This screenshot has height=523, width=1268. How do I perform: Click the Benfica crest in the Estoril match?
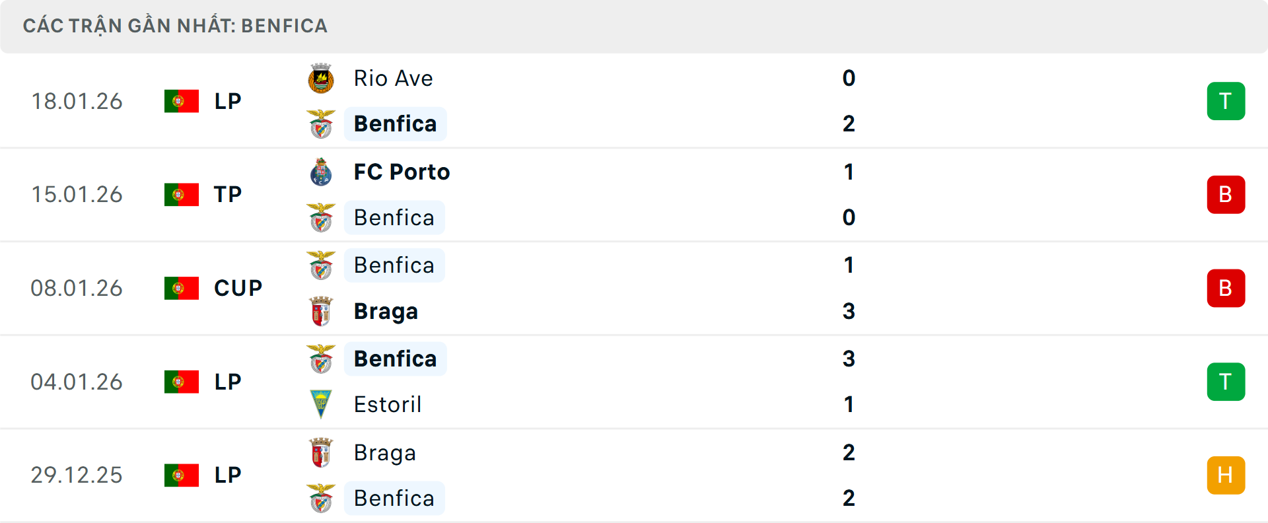(x=321, y=359)
